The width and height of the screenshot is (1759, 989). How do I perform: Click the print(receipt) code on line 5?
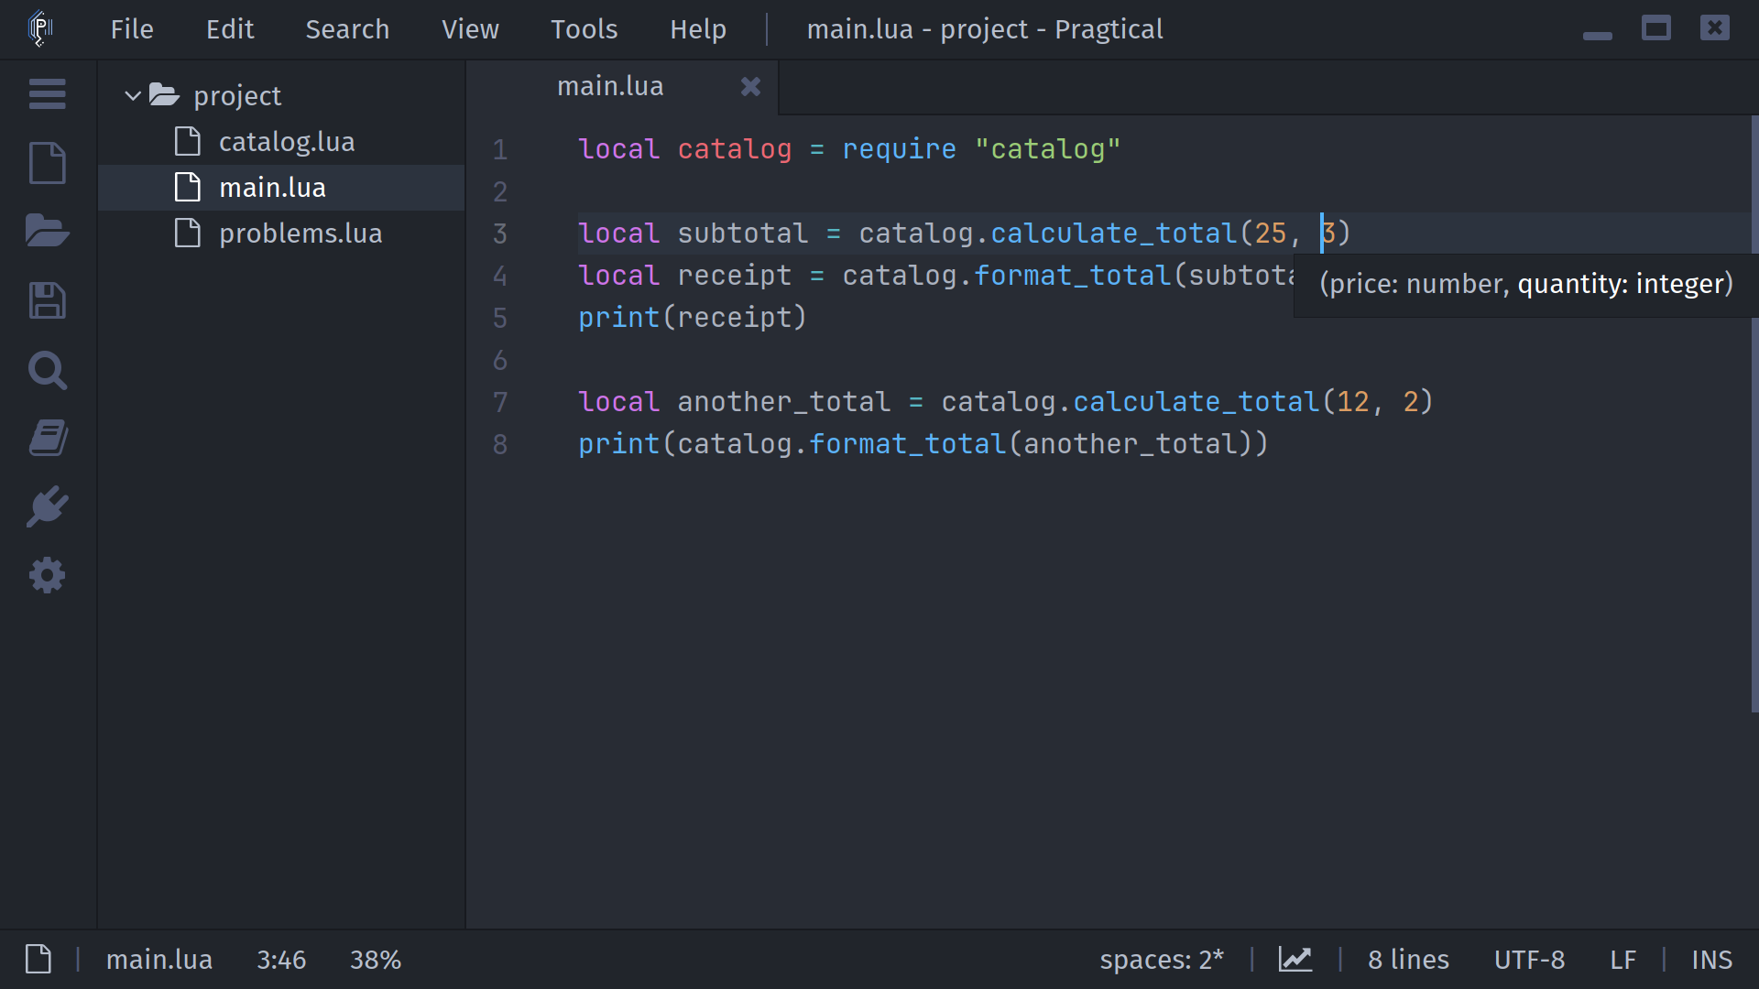pyautogui.click(x=692, y=318)
